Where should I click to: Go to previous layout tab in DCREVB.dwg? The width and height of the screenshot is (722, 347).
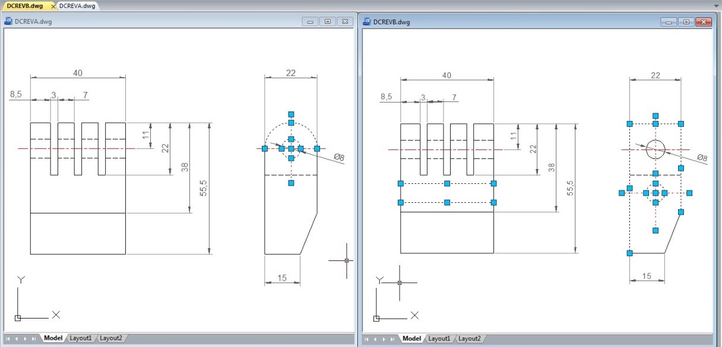click(x=375, y=339)
